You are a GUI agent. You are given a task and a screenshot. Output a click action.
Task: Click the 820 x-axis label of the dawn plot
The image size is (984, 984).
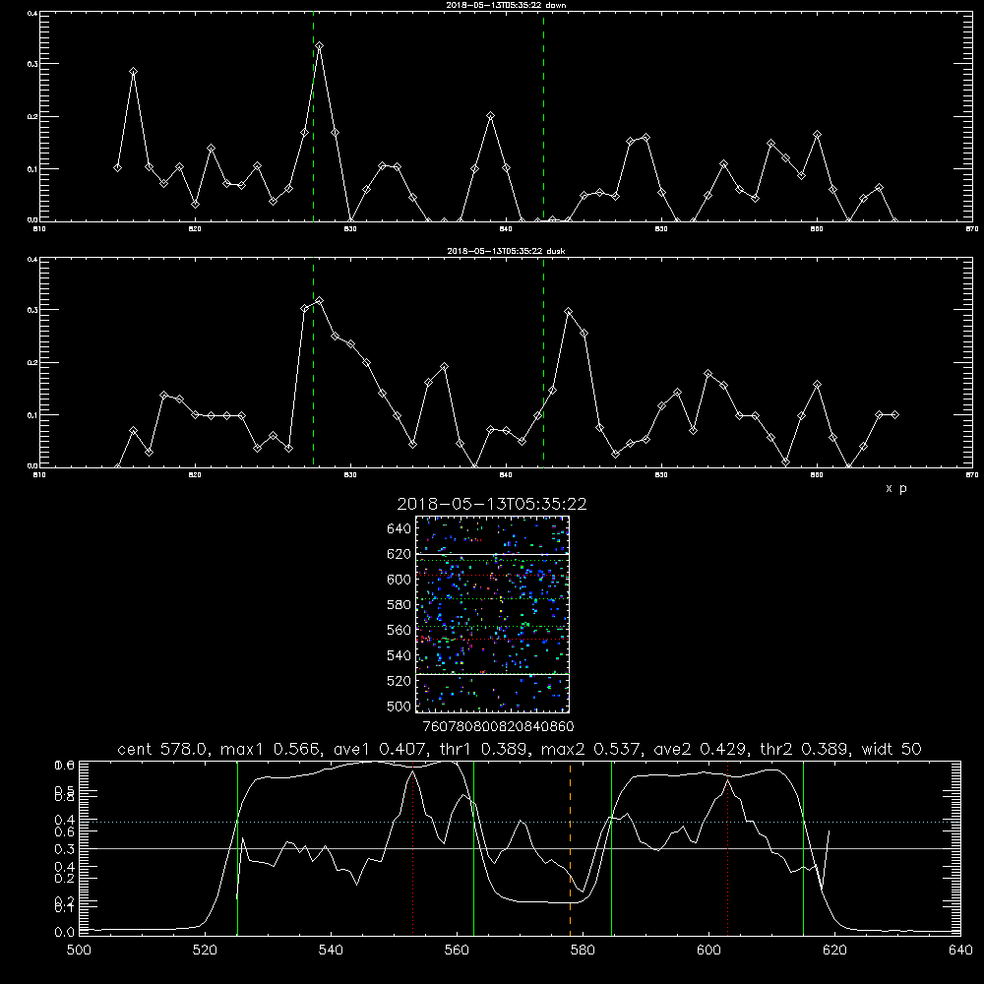click(195, 228)
